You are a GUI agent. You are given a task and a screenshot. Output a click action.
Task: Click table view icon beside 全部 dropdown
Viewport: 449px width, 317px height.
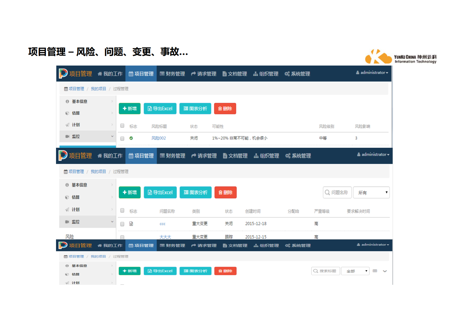click(x=375, y=271)
